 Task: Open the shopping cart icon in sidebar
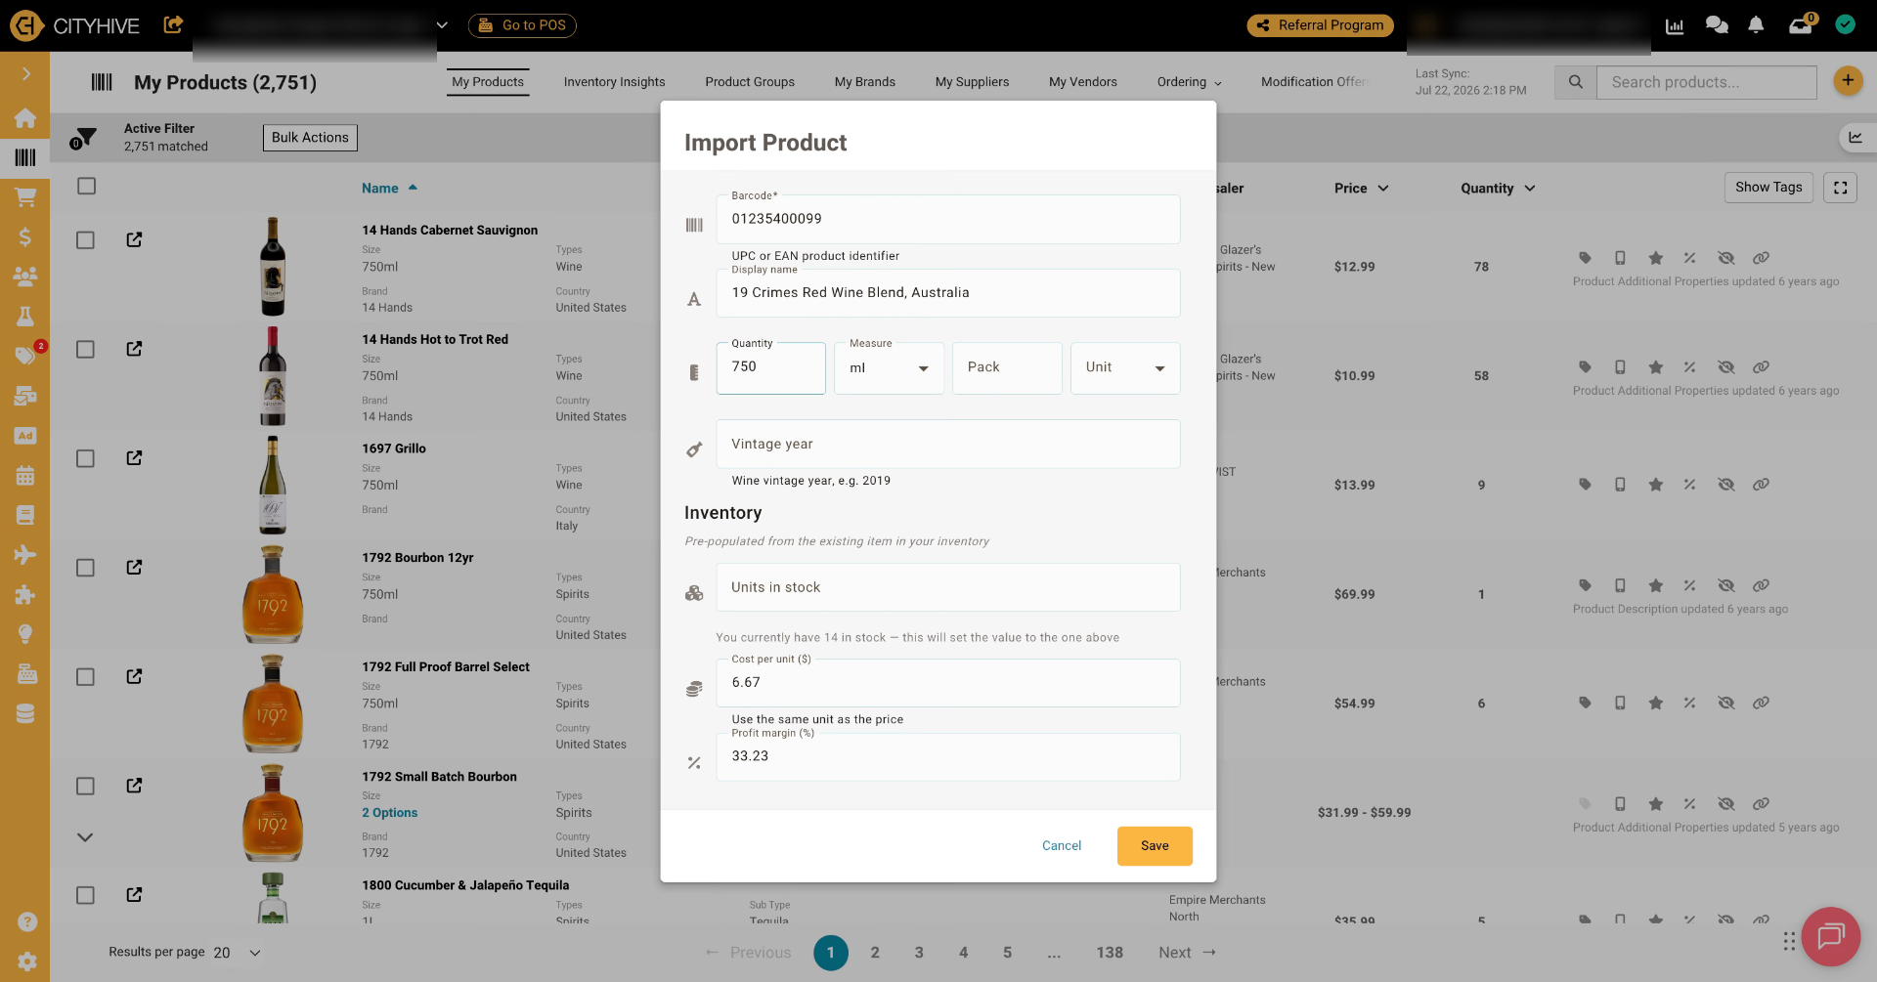[25, 196]
